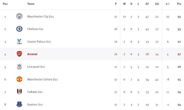Click the Pts column header
Screen dimensions: 184x110
click(x=179, y=4)
